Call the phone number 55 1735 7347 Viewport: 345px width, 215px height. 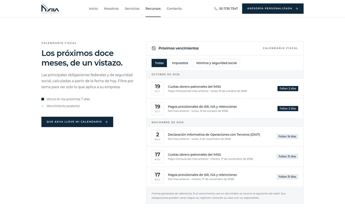(228, 8)
